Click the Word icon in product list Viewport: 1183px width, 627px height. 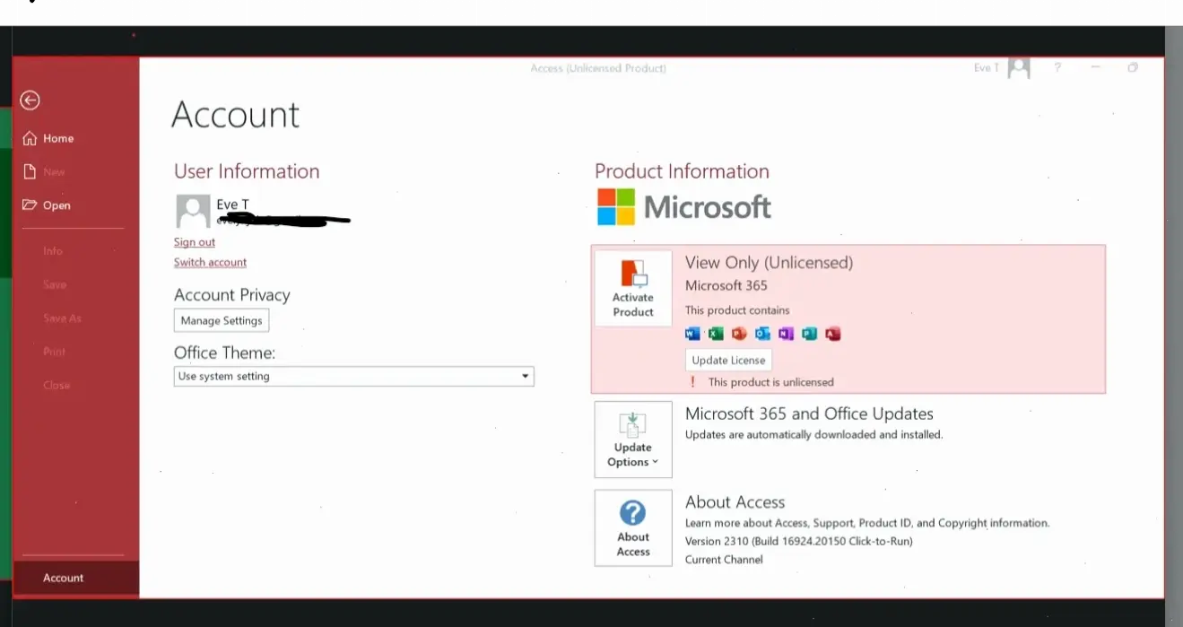click(x=692, y=334)
